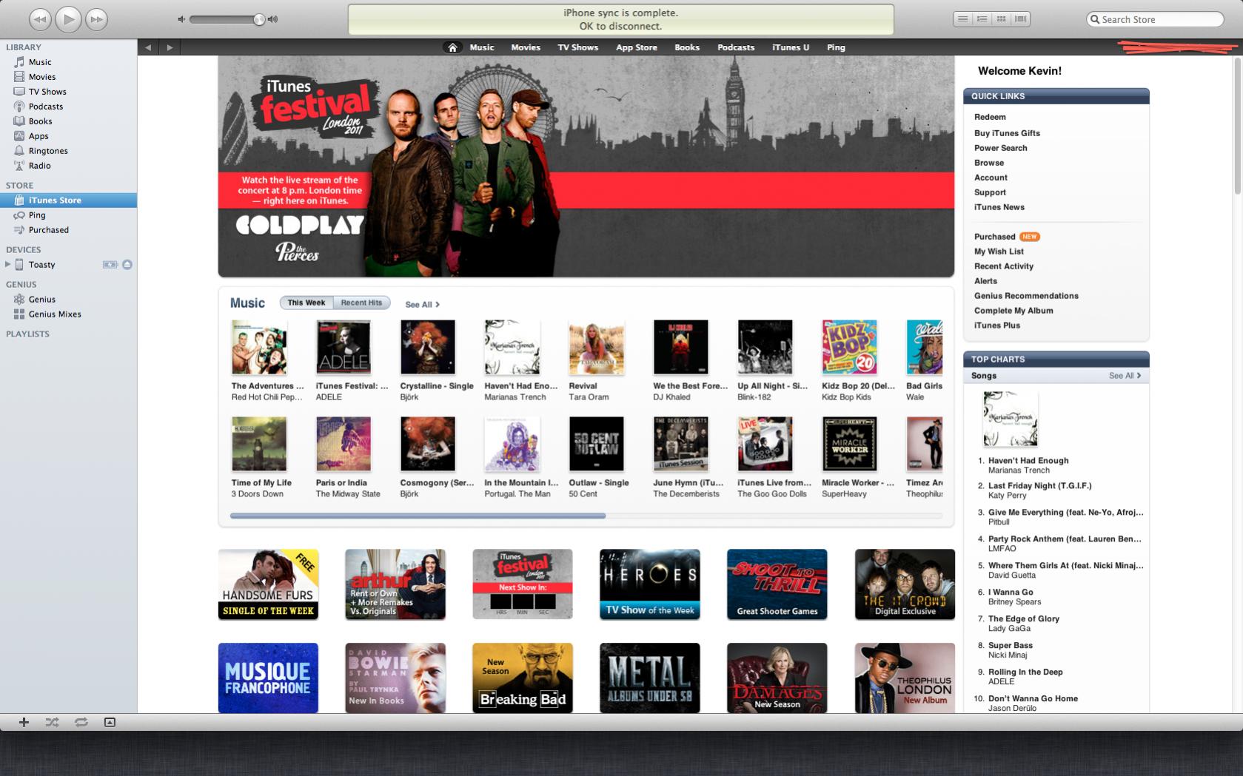The width and height of the screenshot is (1243, 776).
Task: Open the Genius Recommendations link
Action: [x=1026, y=296]
